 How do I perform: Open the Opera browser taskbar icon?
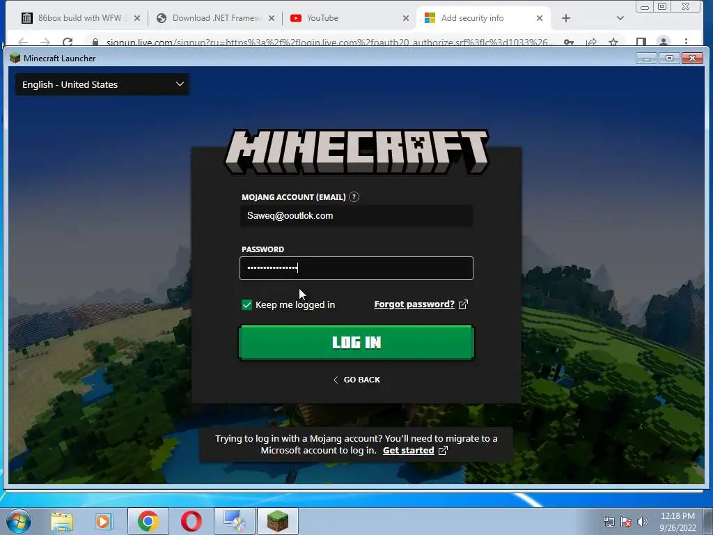pos(191,521)
